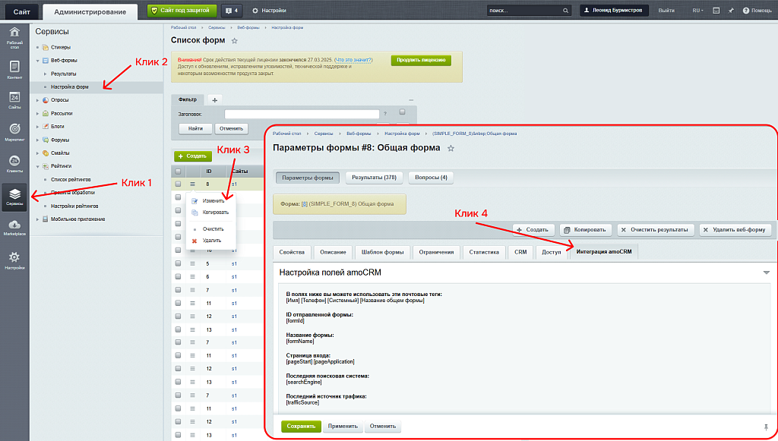Click the Продлить лицензию button
Screen dimensions: 778x441
421,61
